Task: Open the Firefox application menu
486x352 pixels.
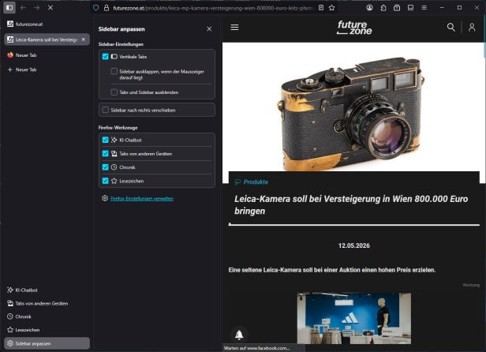Action: pyautogui.click(x=424, y=8)
